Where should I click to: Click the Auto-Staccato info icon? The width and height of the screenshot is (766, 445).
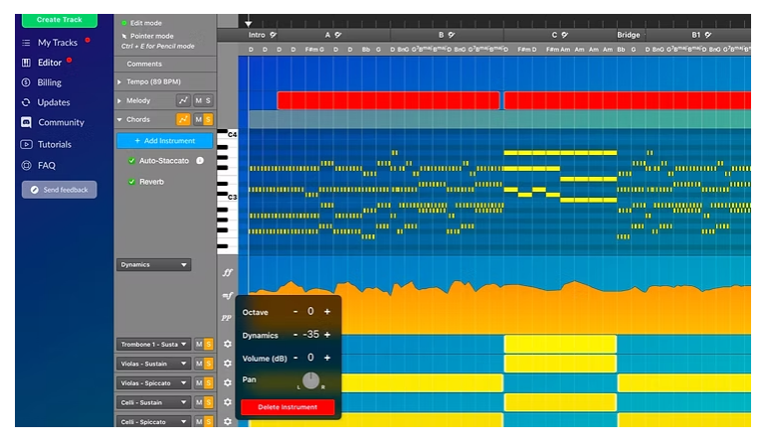pyautogui.click(x=200, y=161)
